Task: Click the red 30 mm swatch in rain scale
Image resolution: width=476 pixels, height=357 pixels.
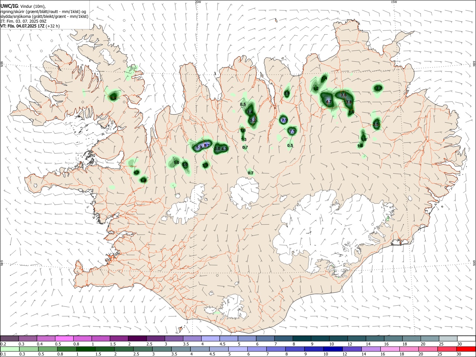Action: [x=466, y=349]
